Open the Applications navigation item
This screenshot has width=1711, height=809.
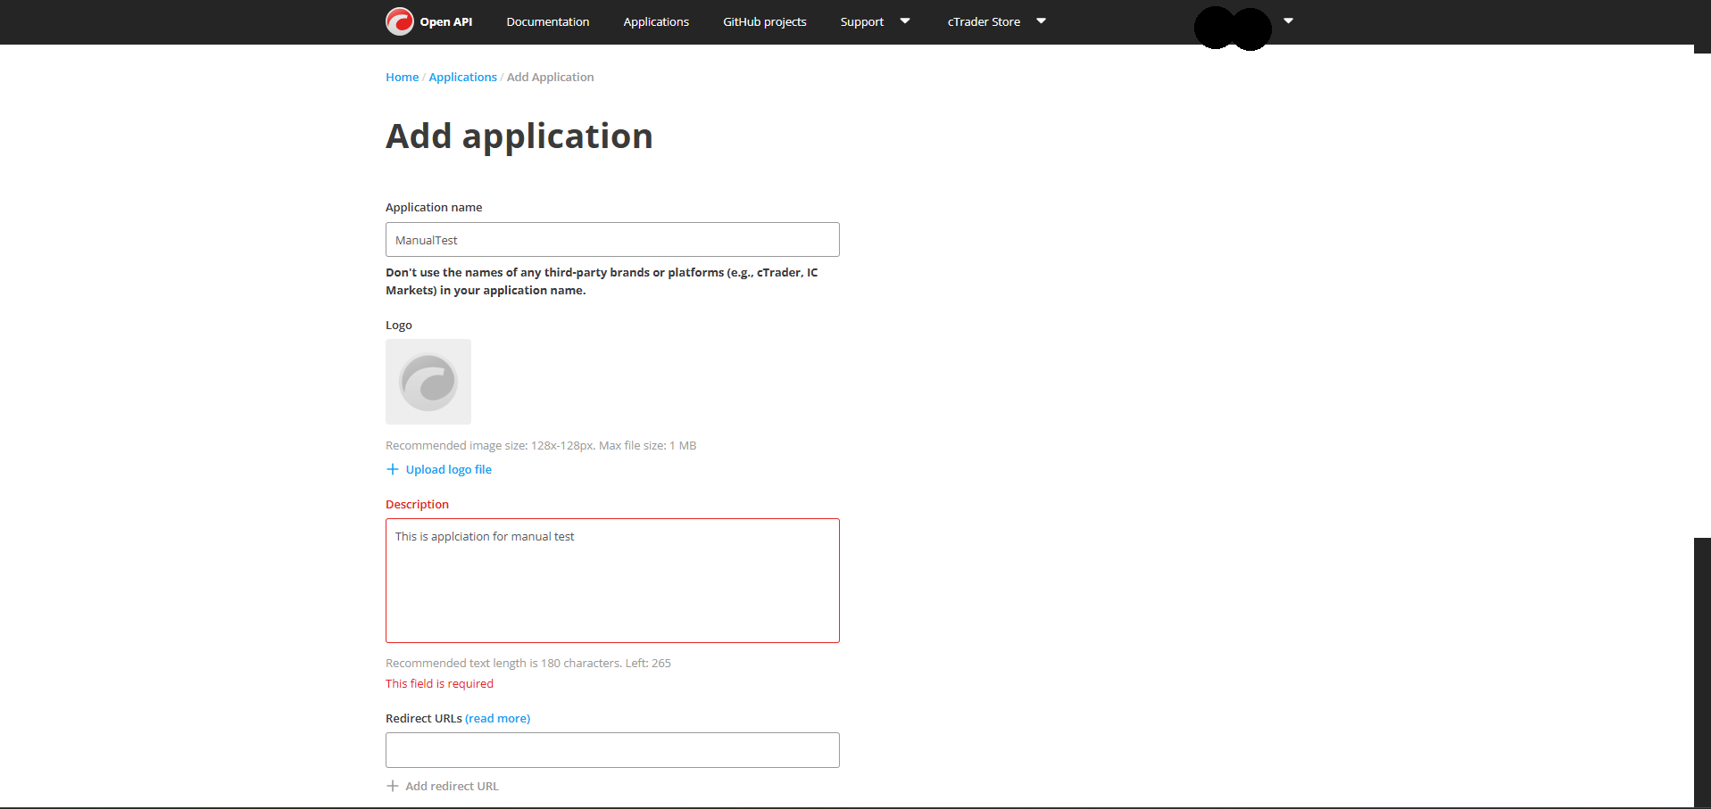point(655,21)
